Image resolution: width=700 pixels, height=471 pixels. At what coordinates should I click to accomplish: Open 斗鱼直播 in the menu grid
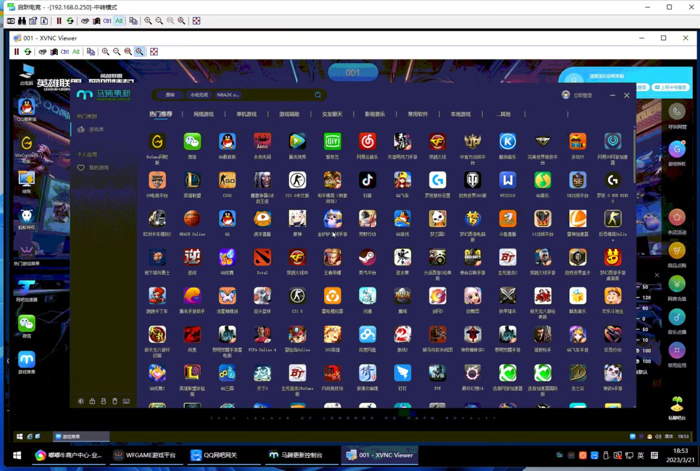click(x=507, y=219)
